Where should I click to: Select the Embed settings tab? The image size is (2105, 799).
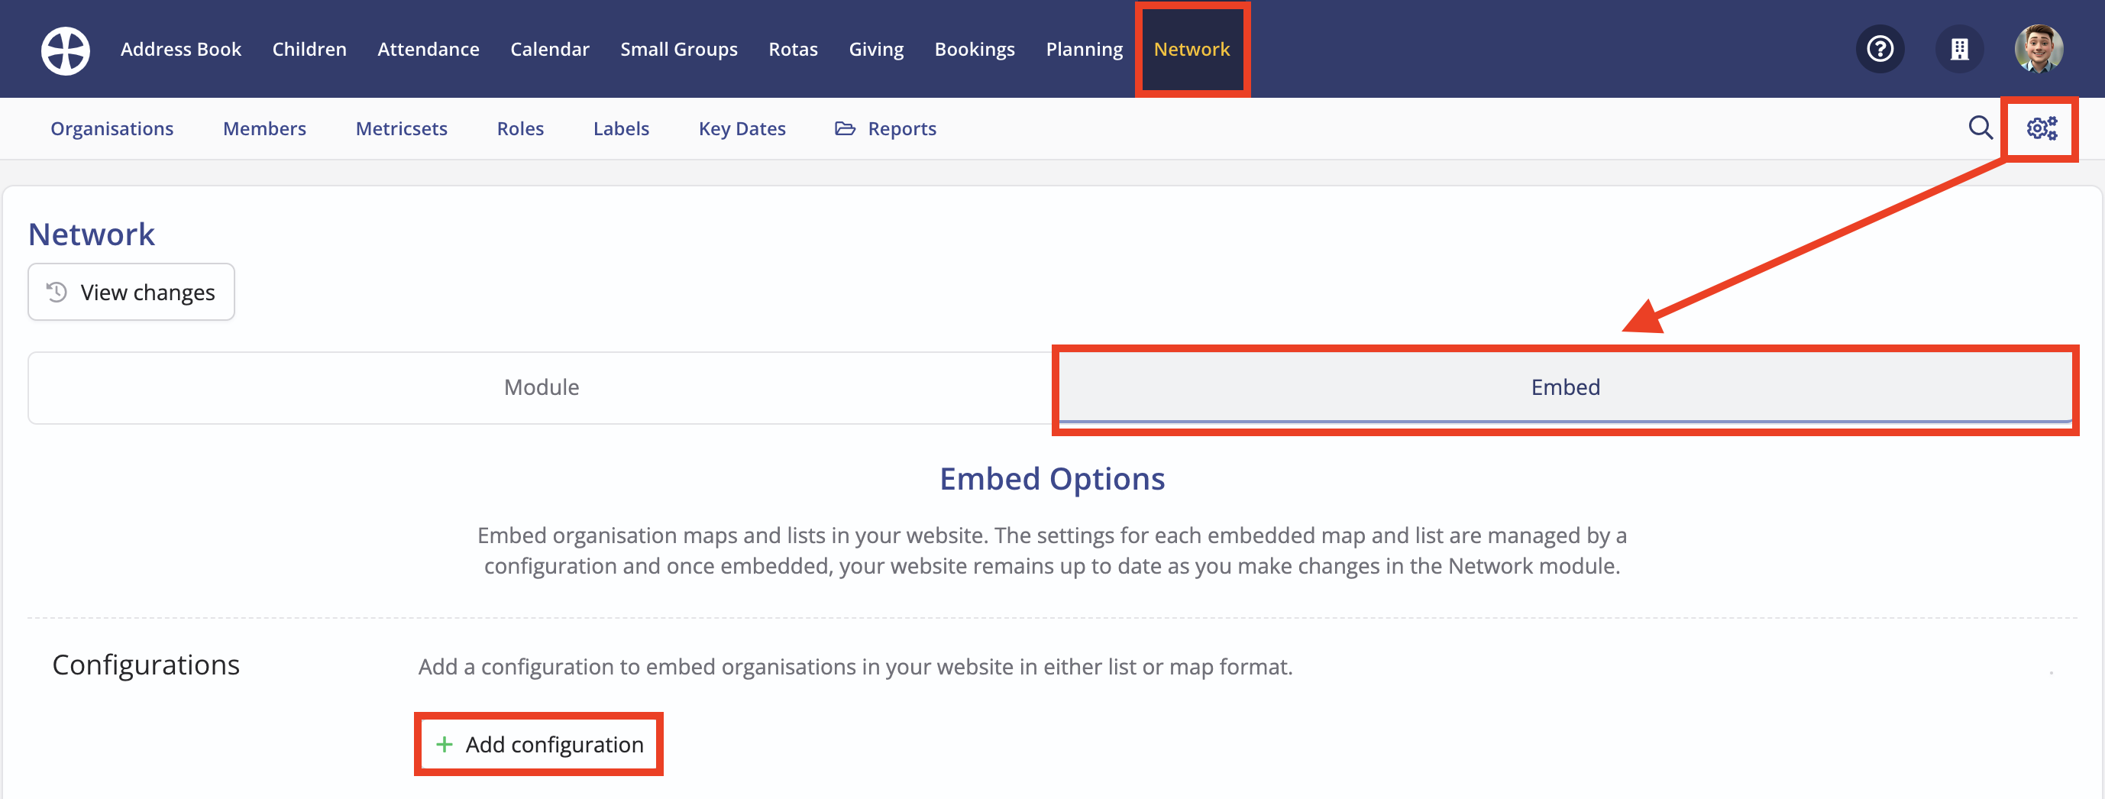point(1565,387)
